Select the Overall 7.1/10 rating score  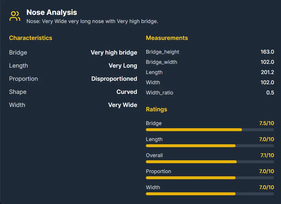click(x=267, y=155)
